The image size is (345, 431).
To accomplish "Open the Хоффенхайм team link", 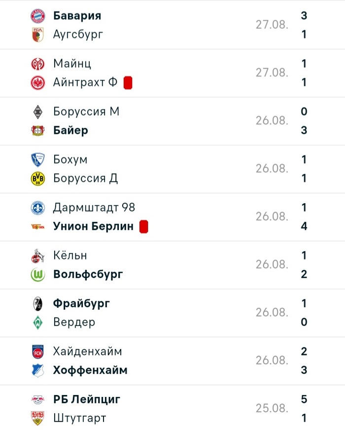I will pos(90,370).
